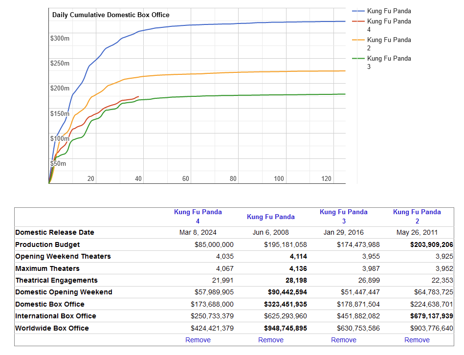Select the Production Budget row label
The width and height of the screenshot is (464, 355).
pos(47,244)
